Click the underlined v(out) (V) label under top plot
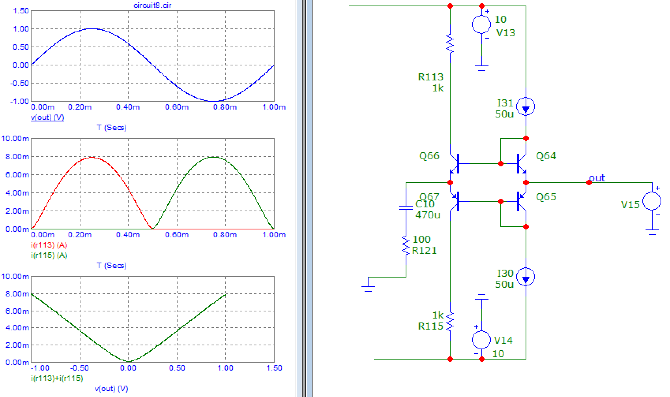The height and width of the screenshot is (397, 670). (47, 117)
